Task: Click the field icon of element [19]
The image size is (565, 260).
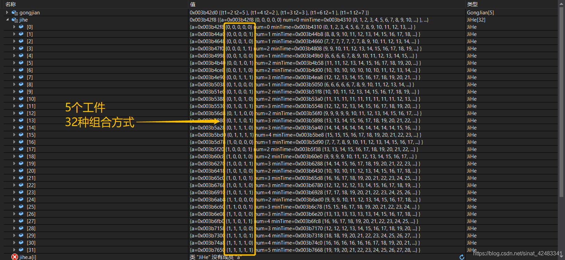Action: [21, 163]
